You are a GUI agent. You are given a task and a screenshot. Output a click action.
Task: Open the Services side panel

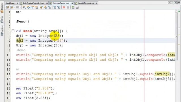pyautogui.click(x=2, y=30)
